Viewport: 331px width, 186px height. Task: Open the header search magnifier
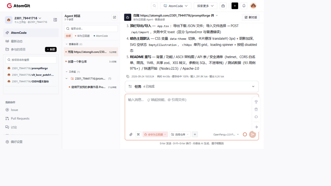154,6
